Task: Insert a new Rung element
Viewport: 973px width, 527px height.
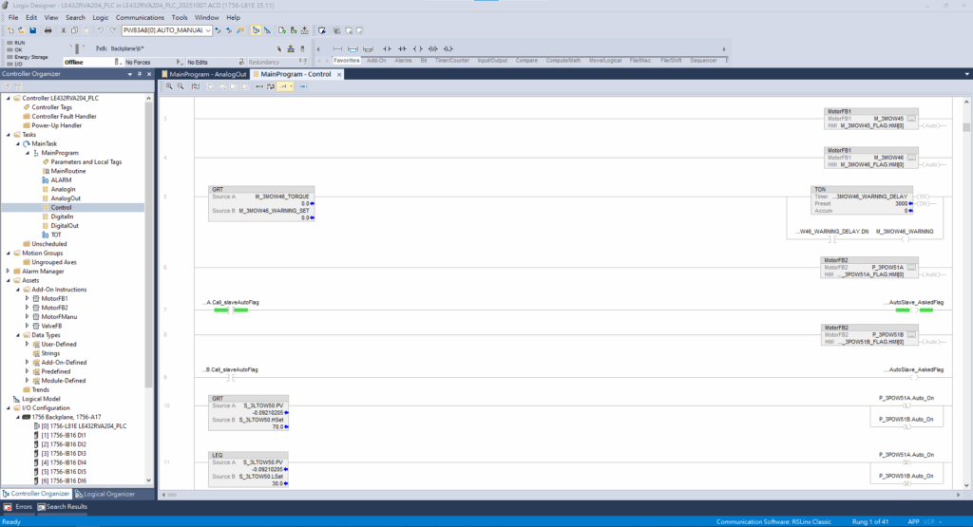Action: point(337,49)
